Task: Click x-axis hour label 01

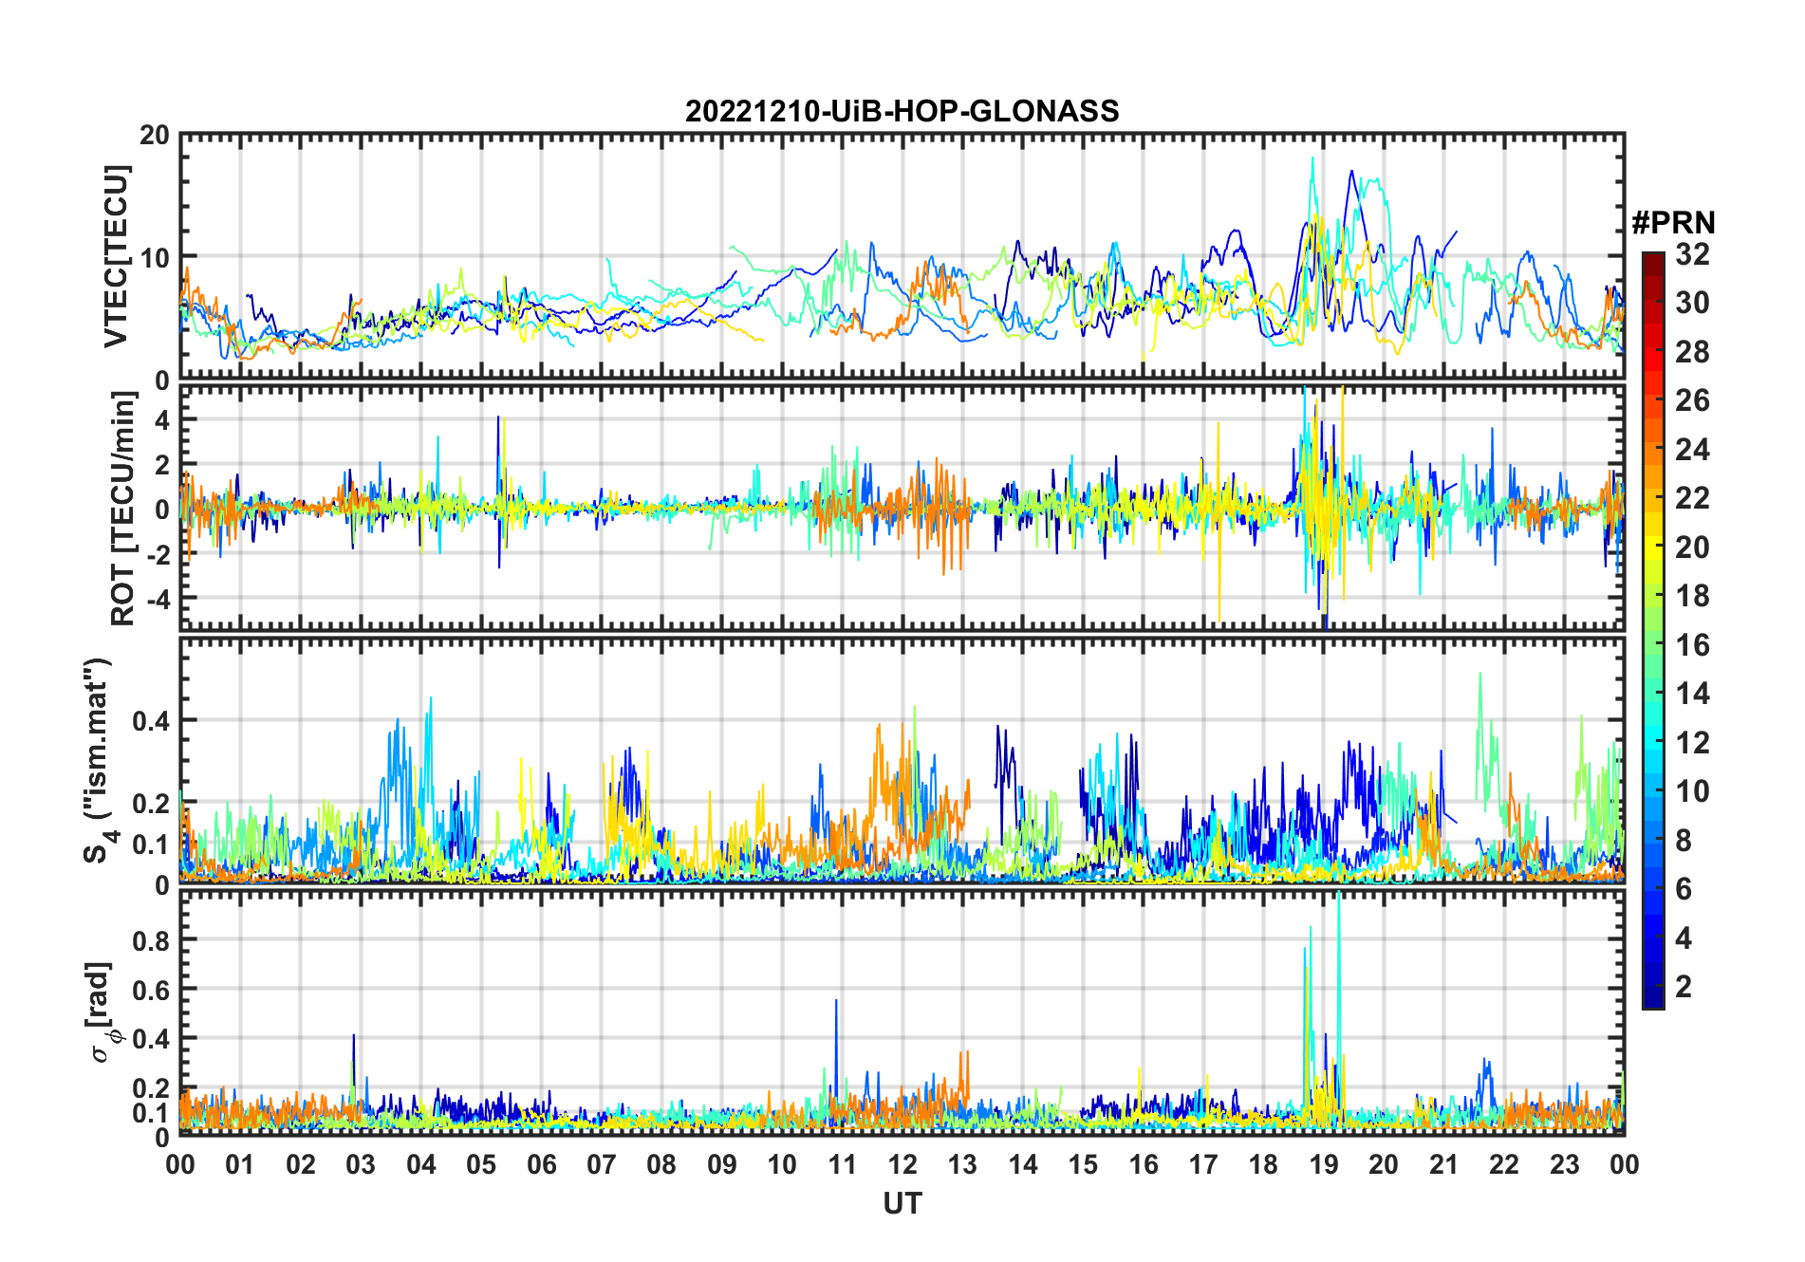Action: click(x=240, y=1165)
